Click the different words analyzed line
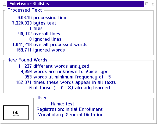 click(x=54, y=66)
